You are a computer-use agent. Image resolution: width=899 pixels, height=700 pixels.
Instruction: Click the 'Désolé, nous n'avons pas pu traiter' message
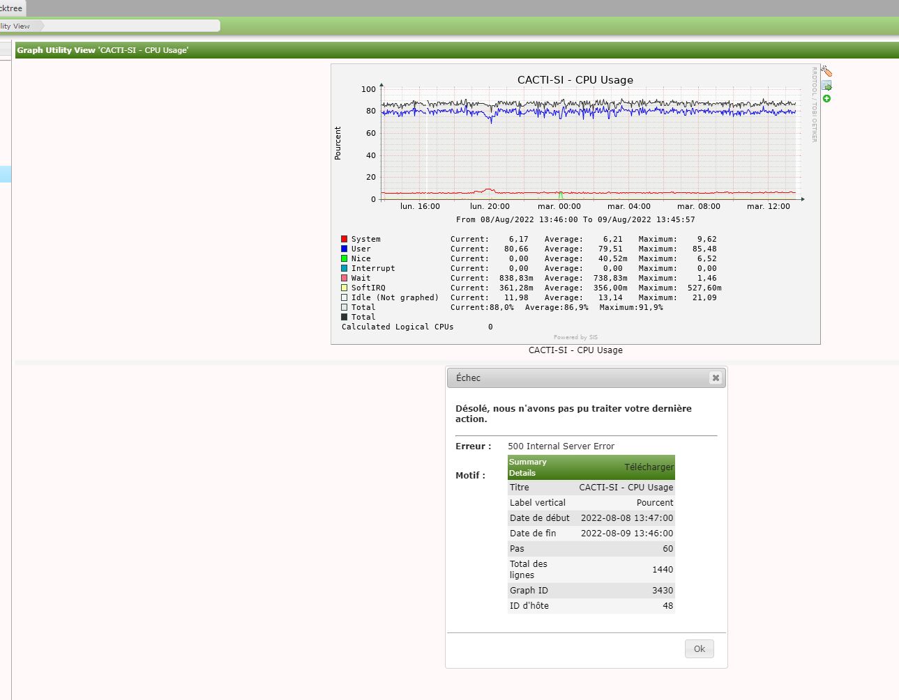point(573,414)
